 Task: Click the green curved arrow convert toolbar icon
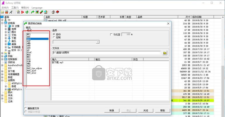33,12
